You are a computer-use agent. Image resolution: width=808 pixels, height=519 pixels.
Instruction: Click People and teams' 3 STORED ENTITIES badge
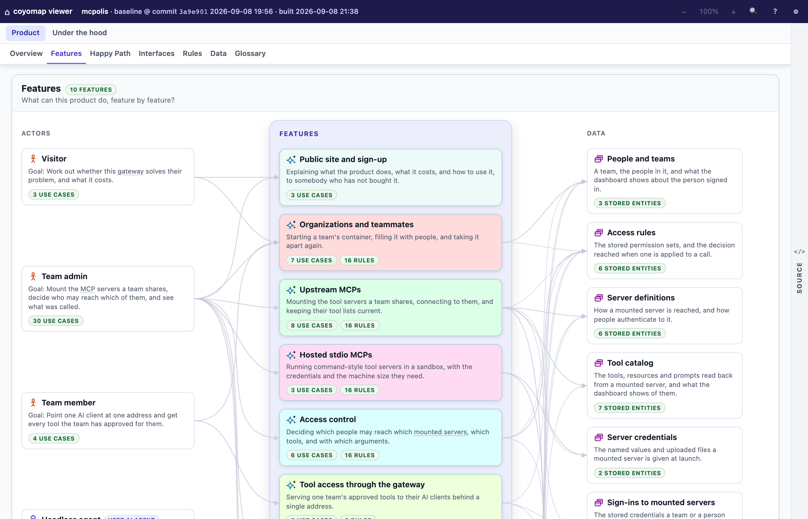[630, 203]
